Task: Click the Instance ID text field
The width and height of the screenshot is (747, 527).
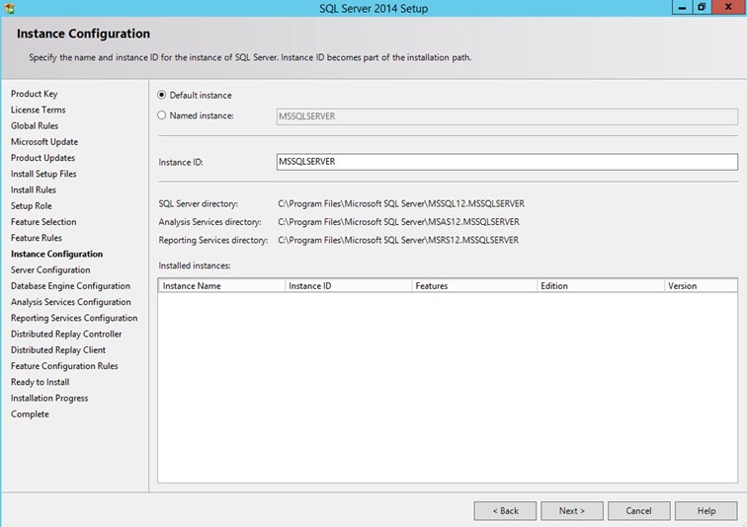Action: pyautogui.click(x=507, y=162)
